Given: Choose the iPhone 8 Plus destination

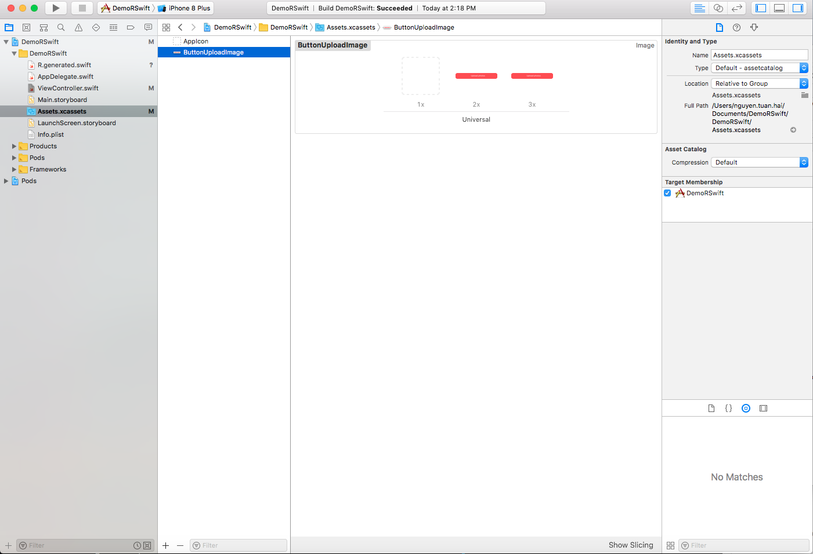Looking at the screenshot, I should [185, 8].
